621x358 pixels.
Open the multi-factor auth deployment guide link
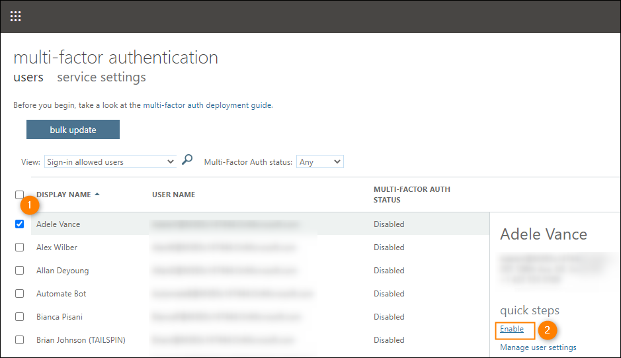(208, 105)
